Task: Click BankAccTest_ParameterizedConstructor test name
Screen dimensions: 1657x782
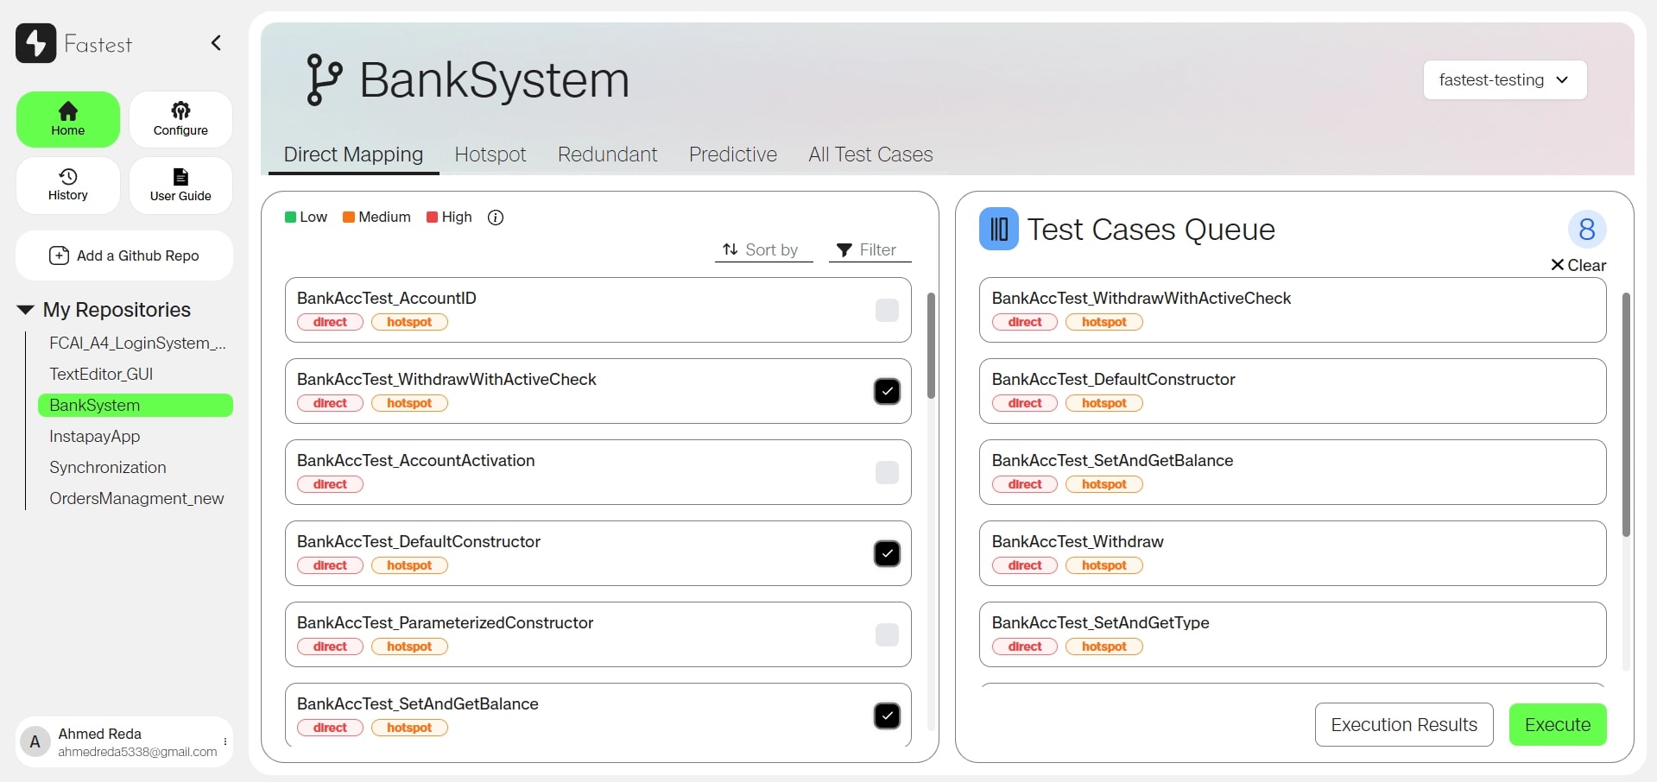Action: (x=446, y=623)
